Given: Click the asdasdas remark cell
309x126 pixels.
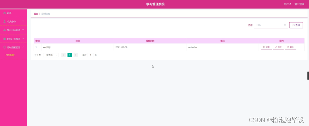Looking at the screenshot, I should tap(223, 47).
